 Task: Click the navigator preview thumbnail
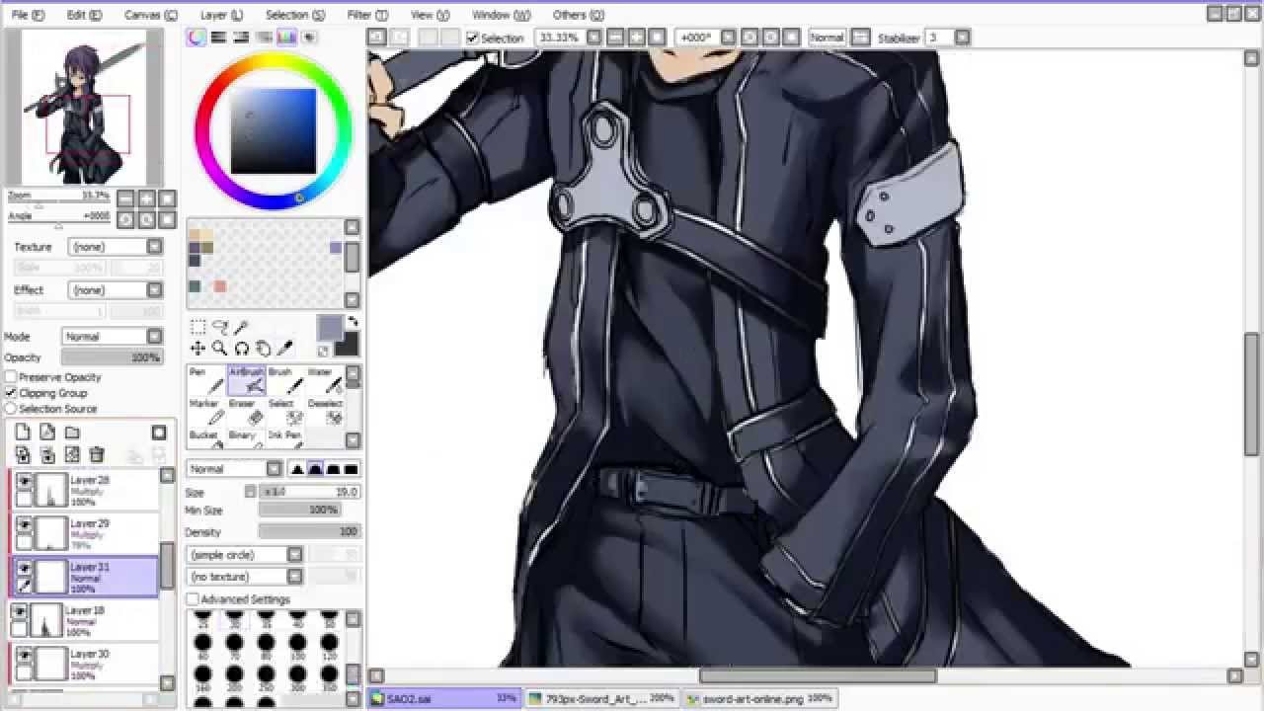pyautogui.click(x=84, y=107)
